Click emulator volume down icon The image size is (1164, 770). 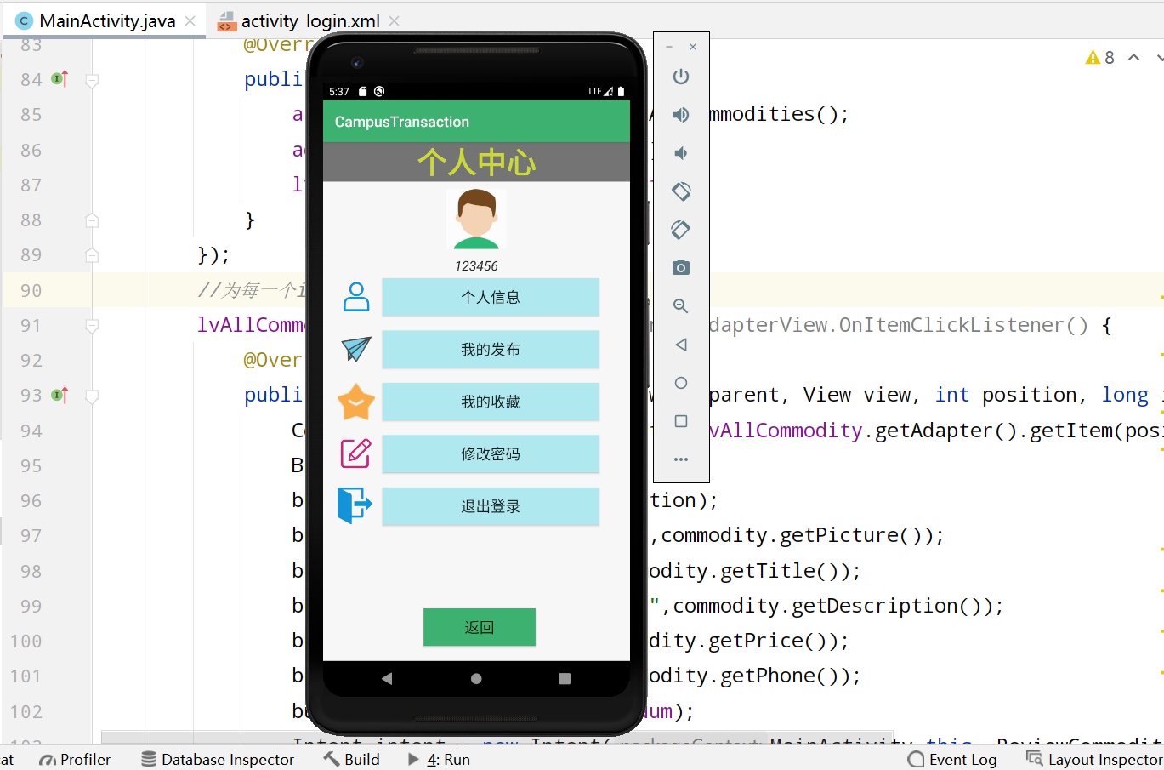coord(681,153)
